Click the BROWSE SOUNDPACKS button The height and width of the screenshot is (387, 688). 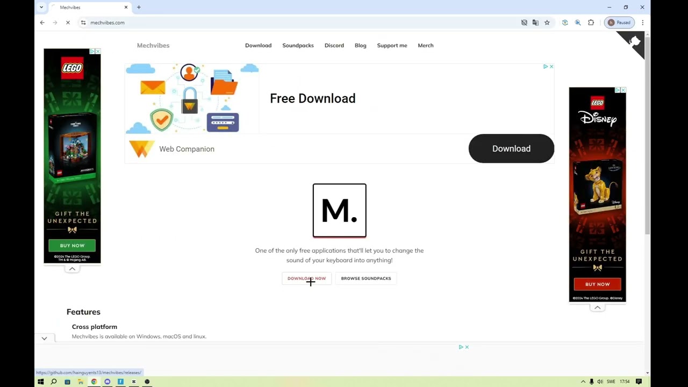click(x=366, y=278)
